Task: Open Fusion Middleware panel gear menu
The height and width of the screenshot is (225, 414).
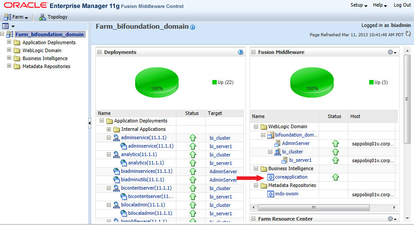Action: pos(392,52)
